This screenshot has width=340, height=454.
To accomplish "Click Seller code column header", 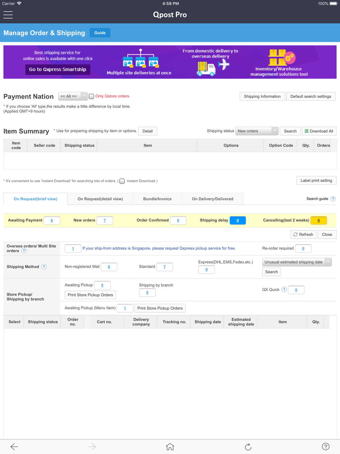I will (x=45, y=145).
